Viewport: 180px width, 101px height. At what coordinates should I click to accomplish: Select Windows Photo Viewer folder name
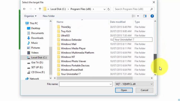coord(73,61)
